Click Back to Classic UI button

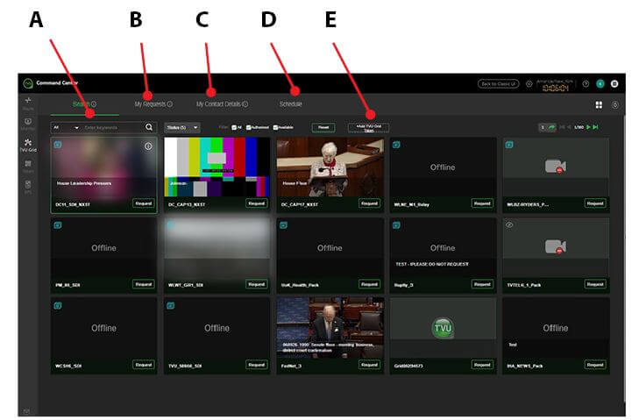click(x=498, y=84)
